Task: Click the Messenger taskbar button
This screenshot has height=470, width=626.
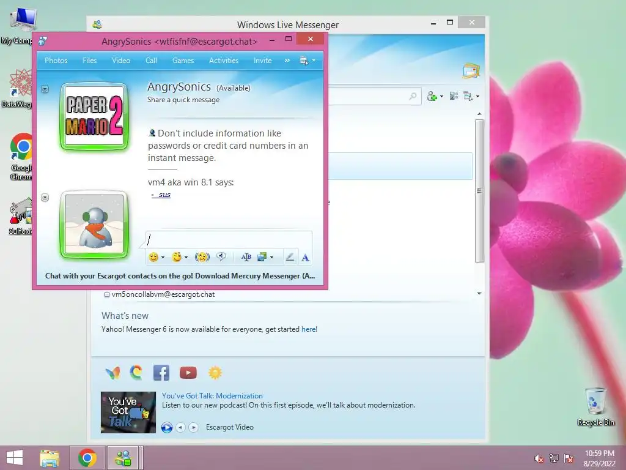Action: coord(123,458)
